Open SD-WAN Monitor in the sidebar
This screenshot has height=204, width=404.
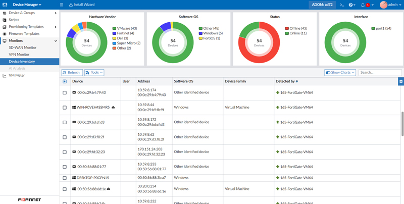click(x=22, y=47)
